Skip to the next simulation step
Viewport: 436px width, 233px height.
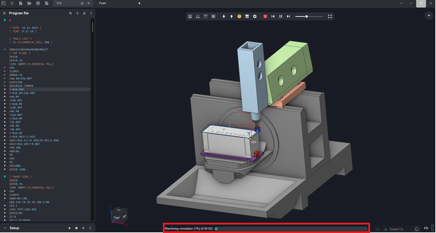[x=288, y=16]
